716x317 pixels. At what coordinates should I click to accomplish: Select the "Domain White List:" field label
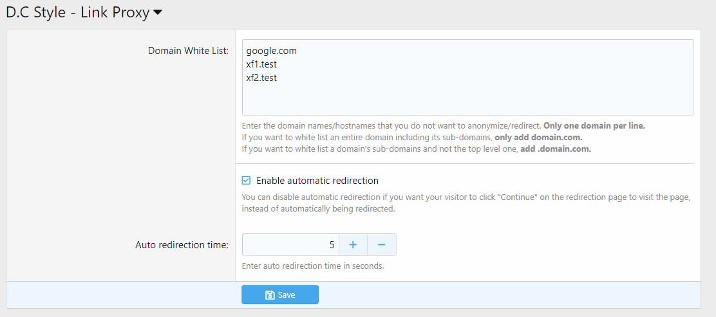coord(188,51)
